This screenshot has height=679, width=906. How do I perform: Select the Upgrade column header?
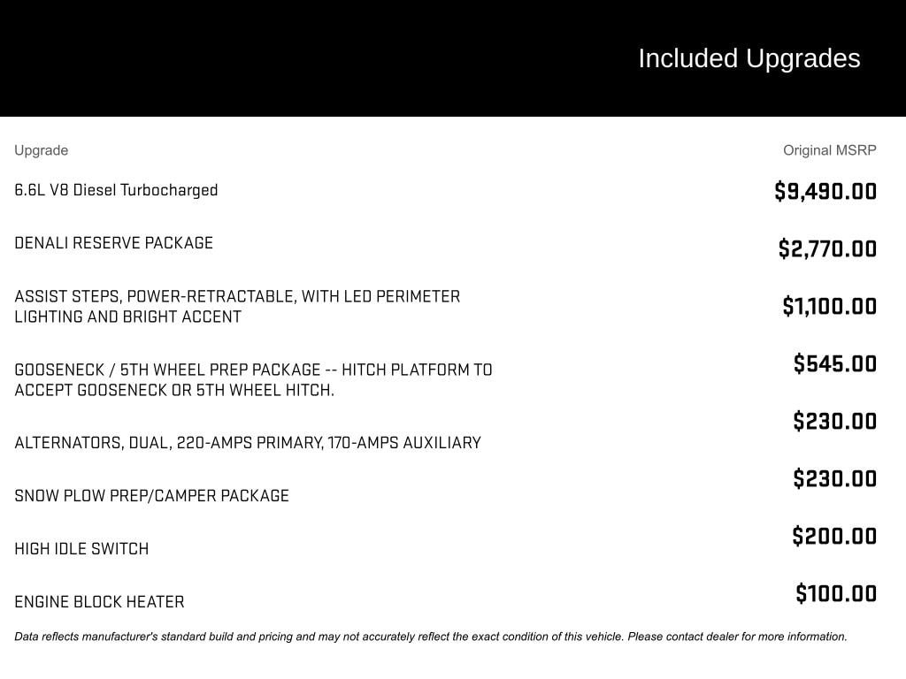(41, 150)
